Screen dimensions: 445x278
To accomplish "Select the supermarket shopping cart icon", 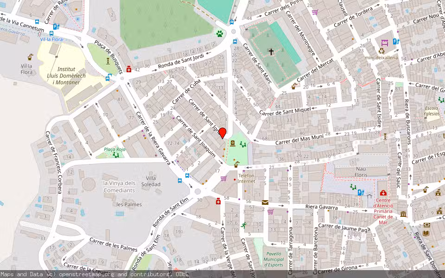I will pyautogui.click(x=270, y=212).
